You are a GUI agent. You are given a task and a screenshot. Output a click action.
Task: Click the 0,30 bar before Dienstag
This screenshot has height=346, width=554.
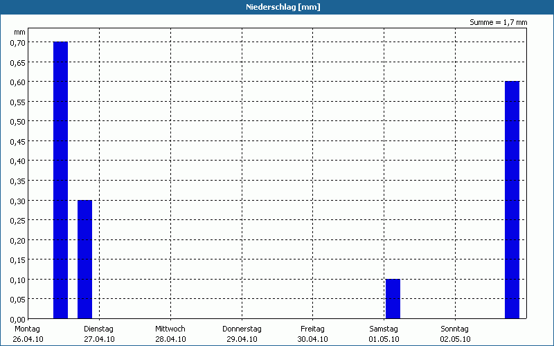(x=84, y=259)
